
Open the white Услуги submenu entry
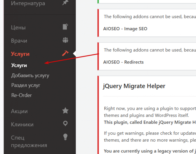(19, 65)
